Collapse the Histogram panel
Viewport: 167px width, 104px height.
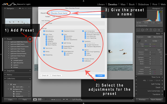[162, 8]
